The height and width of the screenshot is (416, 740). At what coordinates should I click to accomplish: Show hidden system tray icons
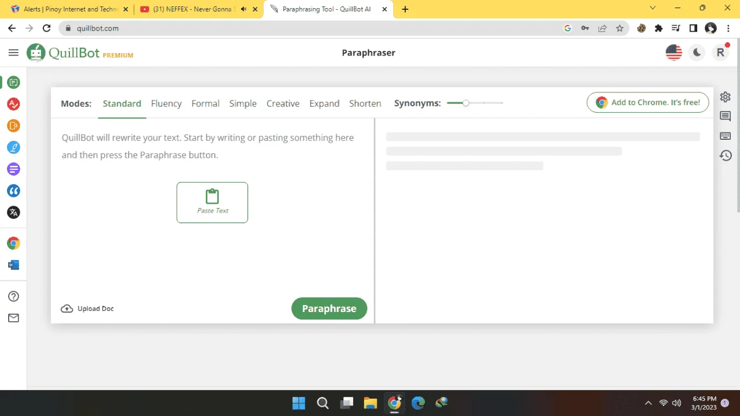pos(648,403)
